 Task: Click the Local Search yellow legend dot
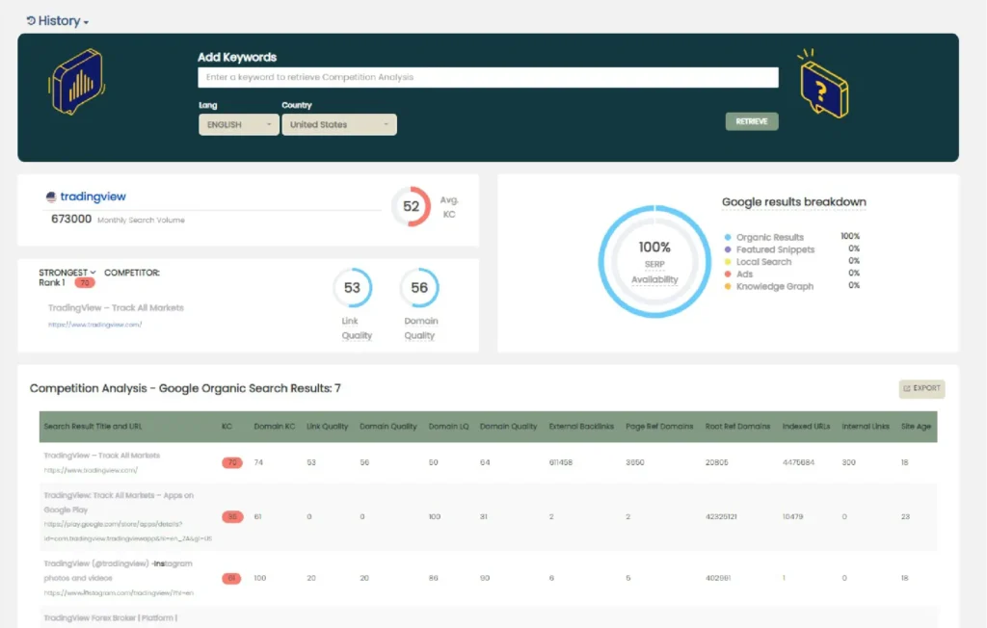coord(728,262)
